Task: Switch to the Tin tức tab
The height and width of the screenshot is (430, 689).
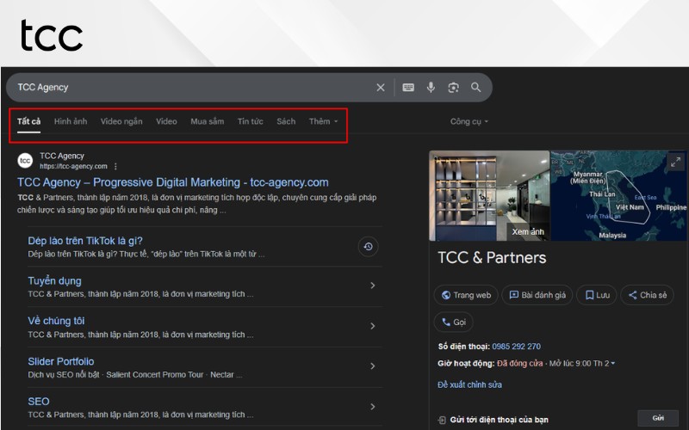Action: point(250,121)
